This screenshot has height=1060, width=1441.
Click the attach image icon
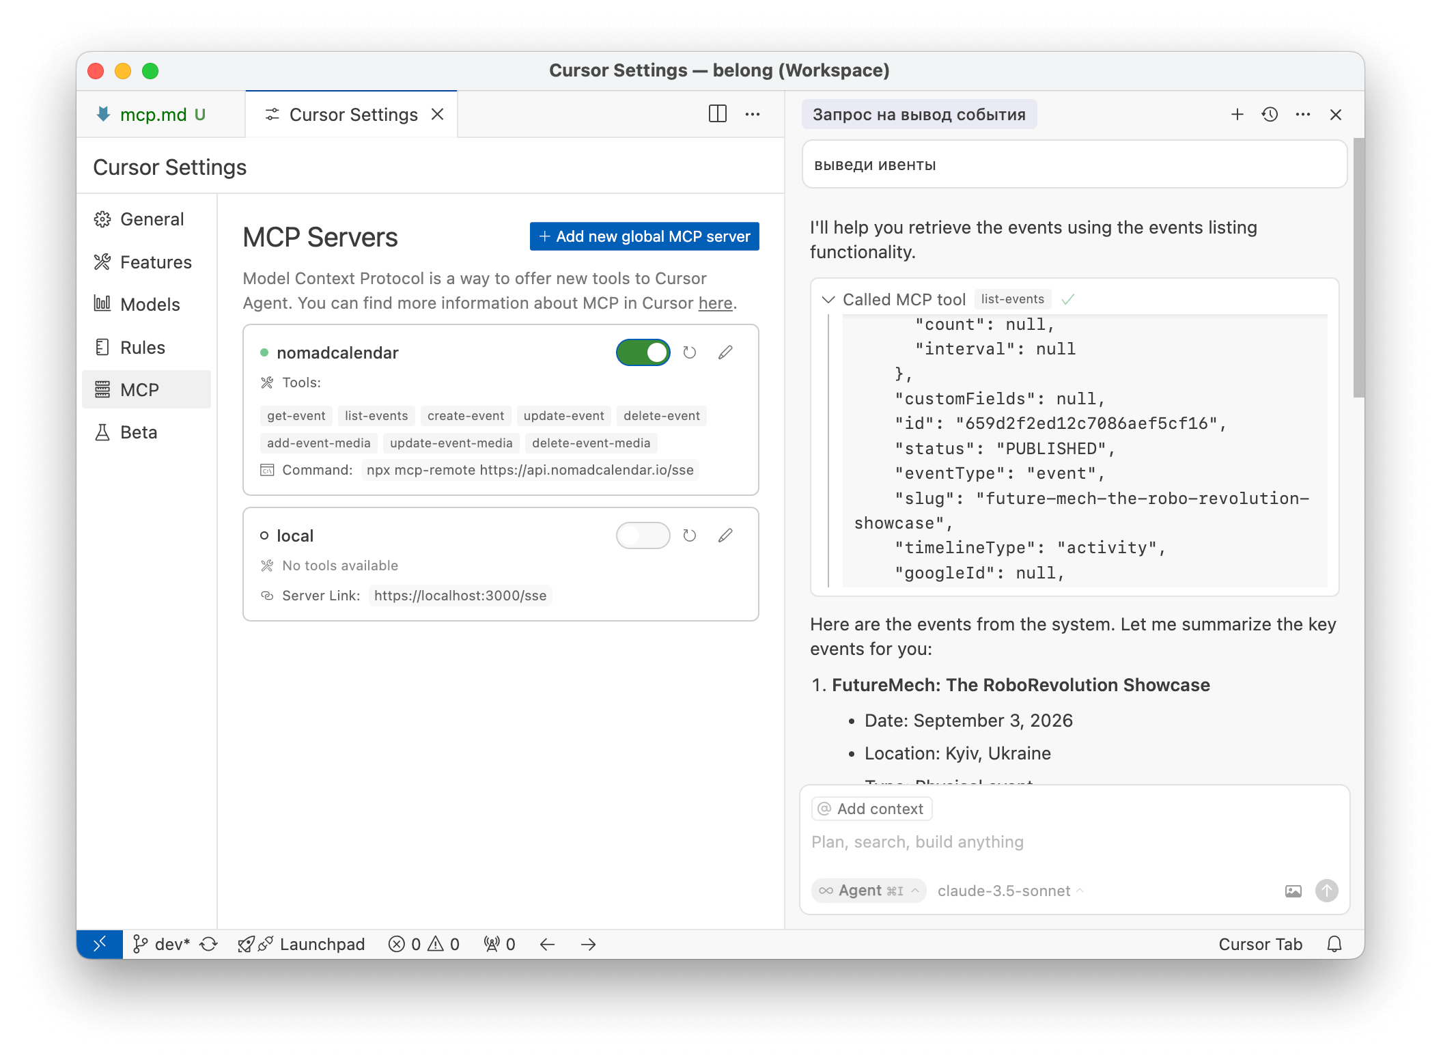click(x=1293, y=891)
